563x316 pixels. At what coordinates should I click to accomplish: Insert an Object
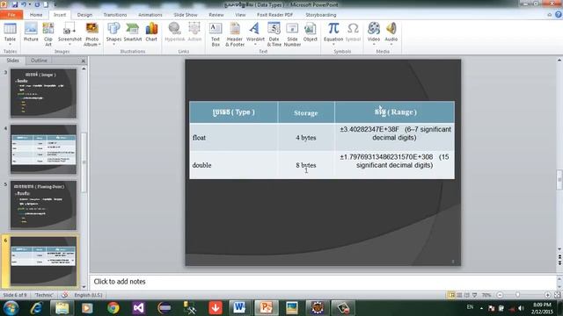(311, 32)
